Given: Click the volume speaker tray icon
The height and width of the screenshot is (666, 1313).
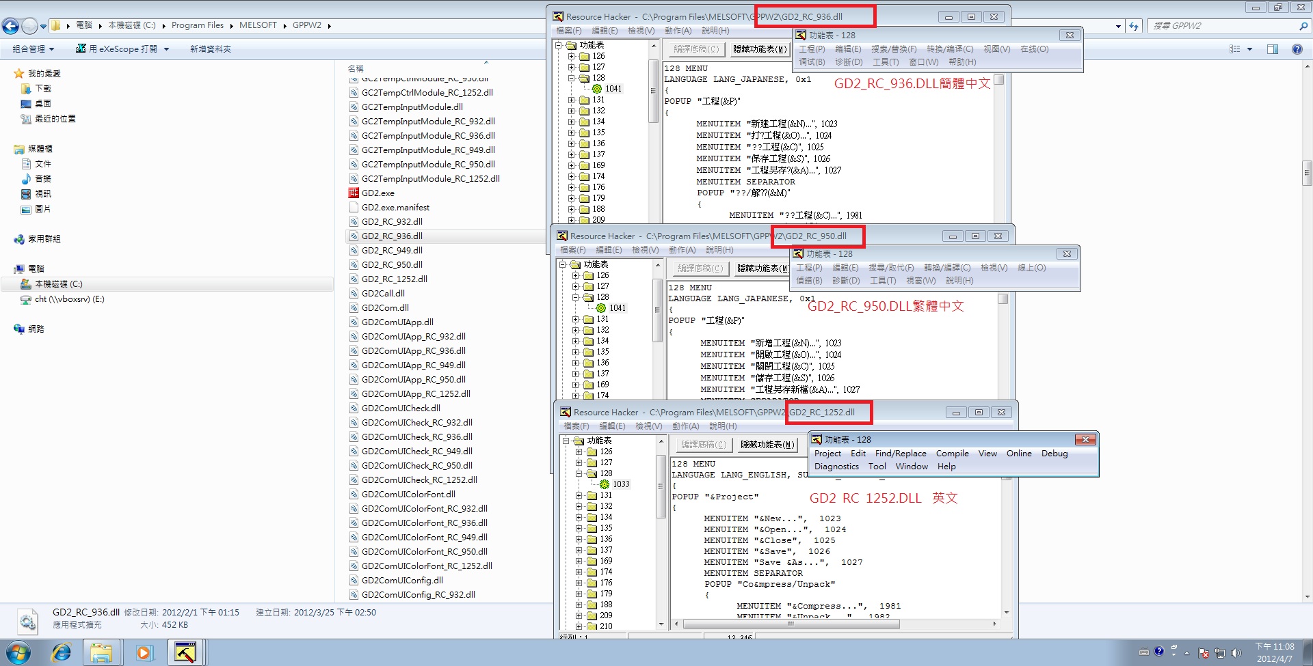Looking at the screenshot, I should [1236, 653].
